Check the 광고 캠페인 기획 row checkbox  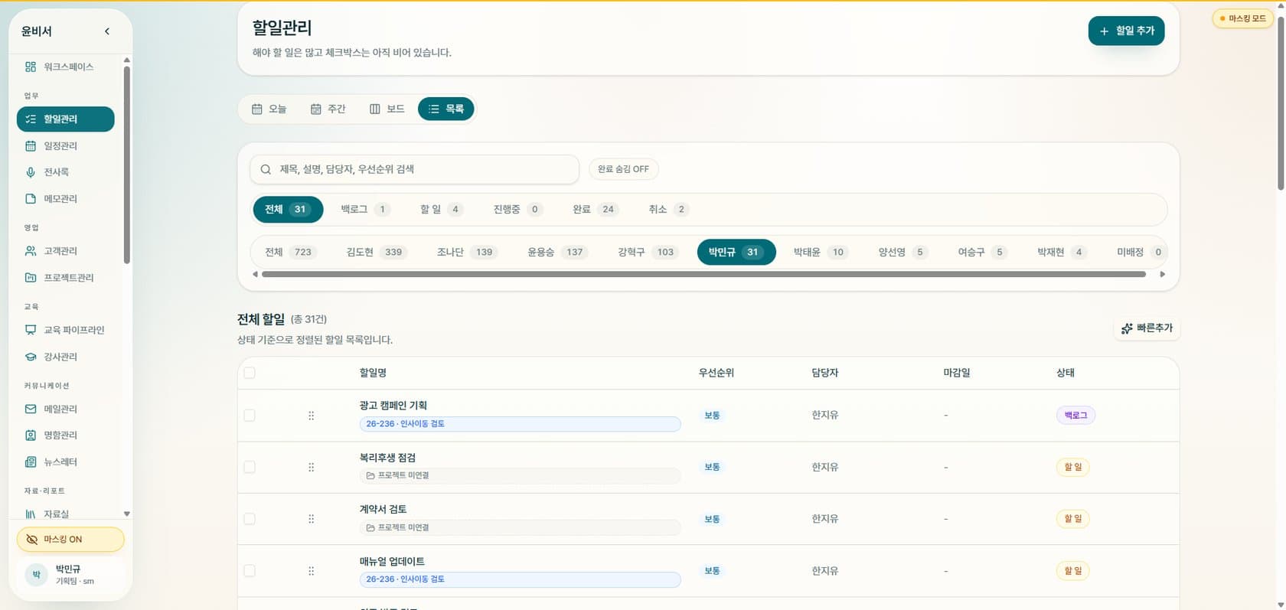point(250,415)
